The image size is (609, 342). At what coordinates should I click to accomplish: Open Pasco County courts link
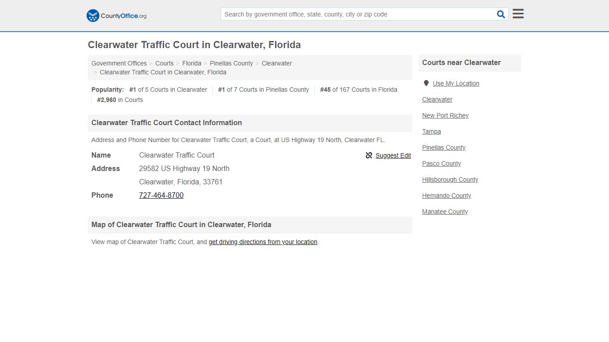(441, 163)
